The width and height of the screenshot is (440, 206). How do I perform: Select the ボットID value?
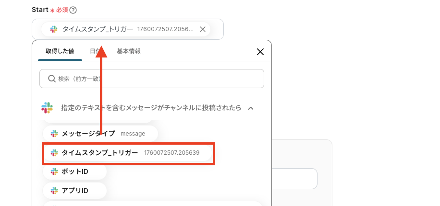(74, 172)
